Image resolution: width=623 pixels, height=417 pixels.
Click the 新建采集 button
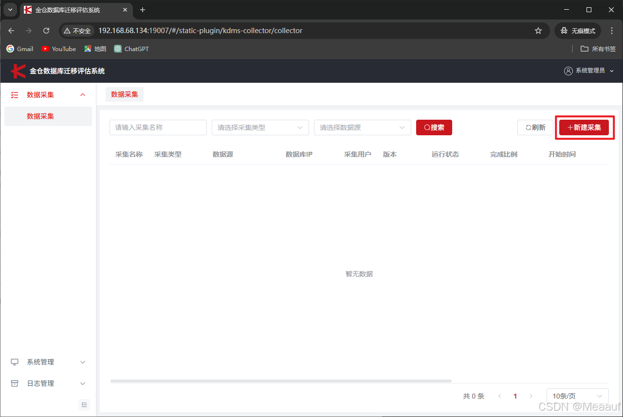click(x=584, y=127)
